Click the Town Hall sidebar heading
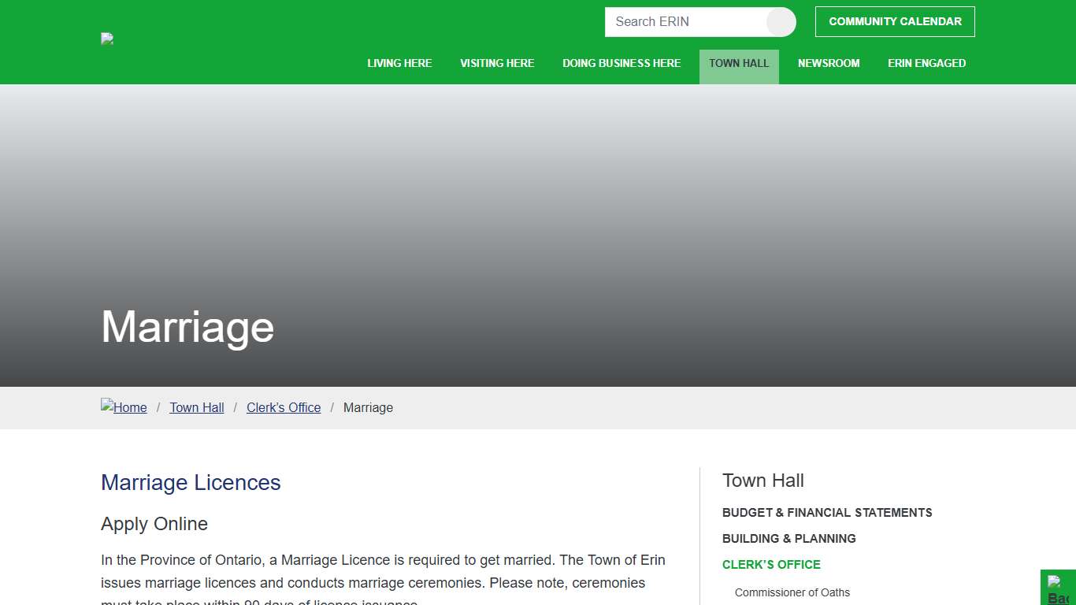 pos(762,481)
